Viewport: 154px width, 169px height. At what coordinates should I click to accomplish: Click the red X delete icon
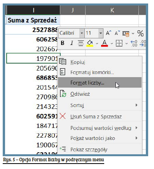point(63,116)
